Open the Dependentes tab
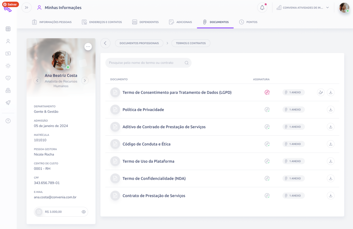The height and width of the screenshot is (229, 353). point(145,22)
